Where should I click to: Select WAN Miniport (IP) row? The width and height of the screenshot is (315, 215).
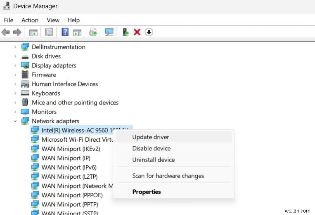61,158
